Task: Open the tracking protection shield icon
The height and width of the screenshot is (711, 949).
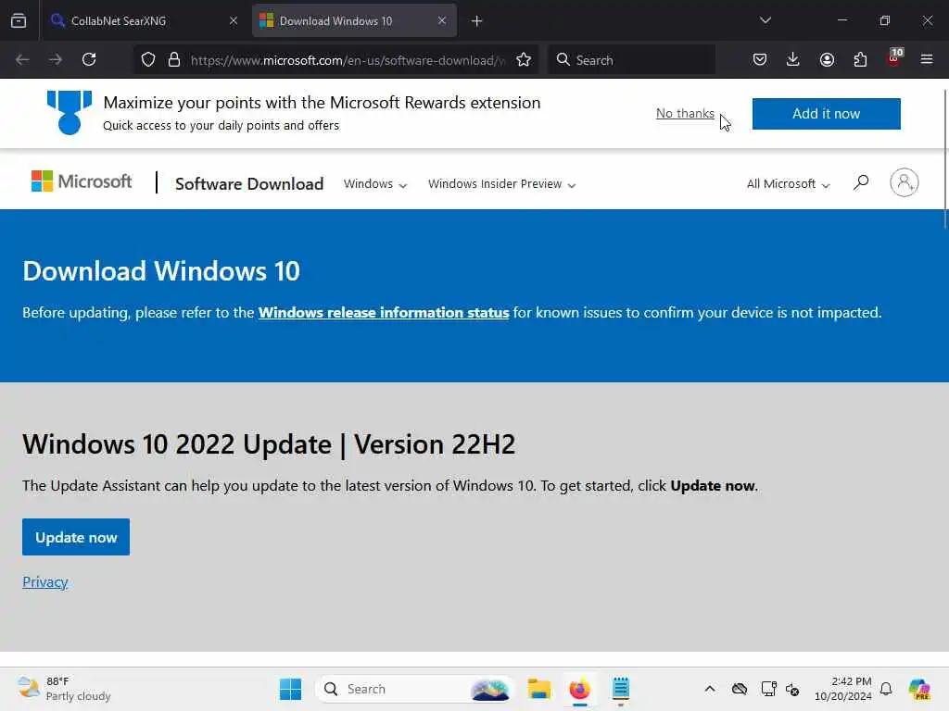Action: [148, 59]
